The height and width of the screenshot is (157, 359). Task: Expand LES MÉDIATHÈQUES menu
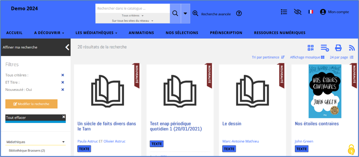coord(97,33)
